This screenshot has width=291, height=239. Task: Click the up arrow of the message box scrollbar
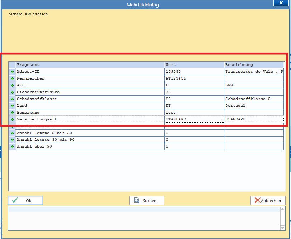pyautogui.click(x=282, y=209)
